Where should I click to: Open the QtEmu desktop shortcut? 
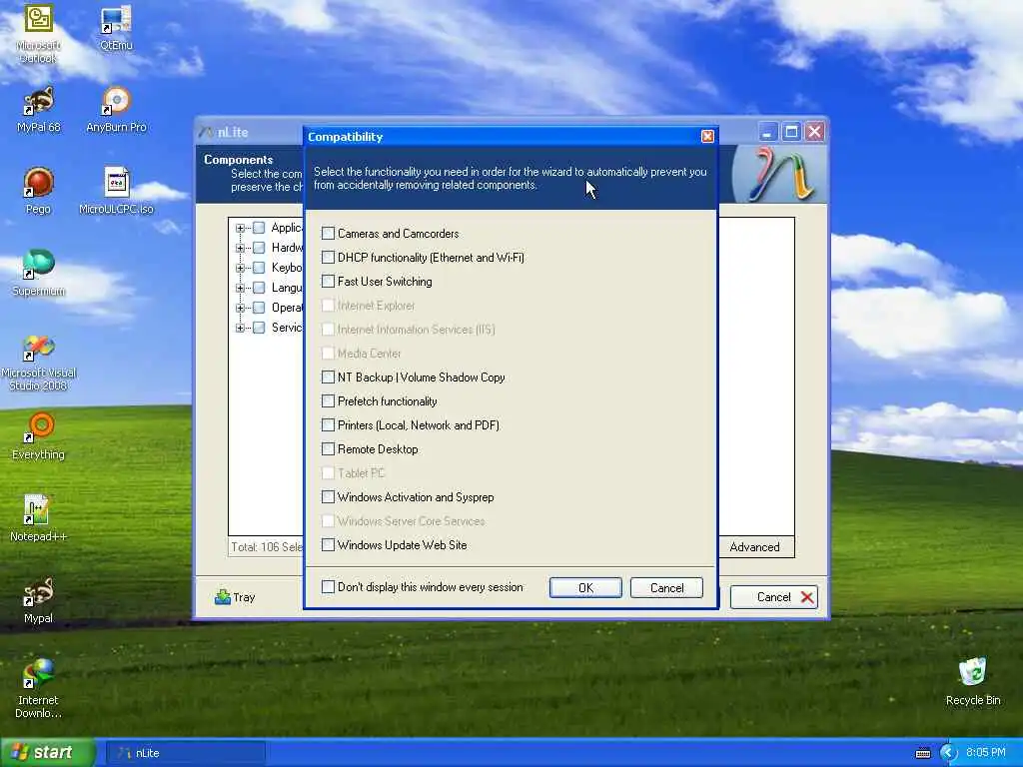coord(116,29)
